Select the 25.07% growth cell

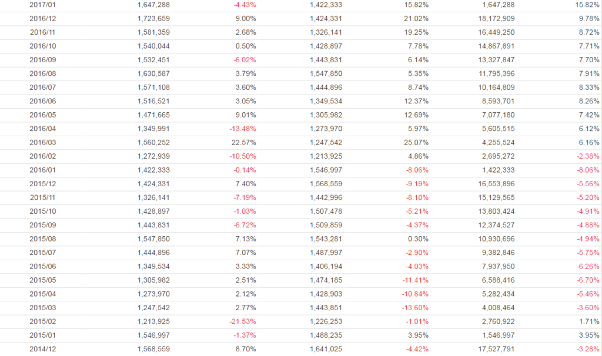[x=415, y=142]
